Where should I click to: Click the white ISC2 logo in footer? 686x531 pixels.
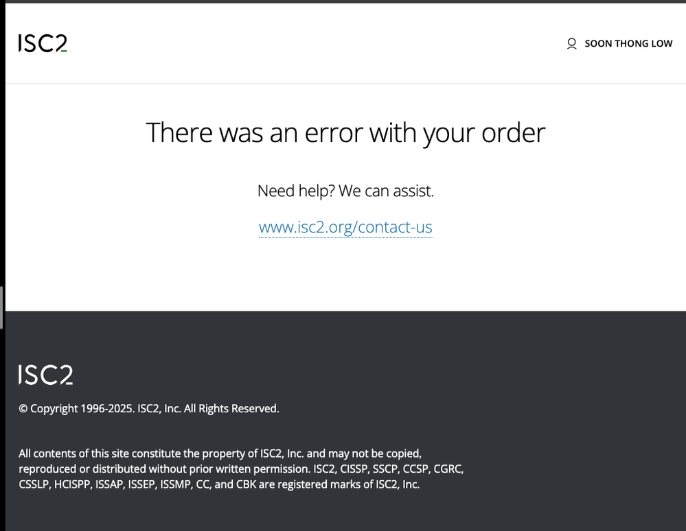click(45, 375)
